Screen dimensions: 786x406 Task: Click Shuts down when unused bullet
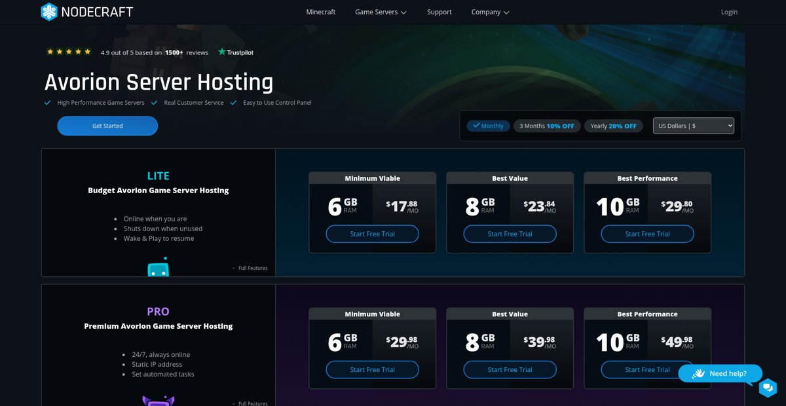(163, 229)
